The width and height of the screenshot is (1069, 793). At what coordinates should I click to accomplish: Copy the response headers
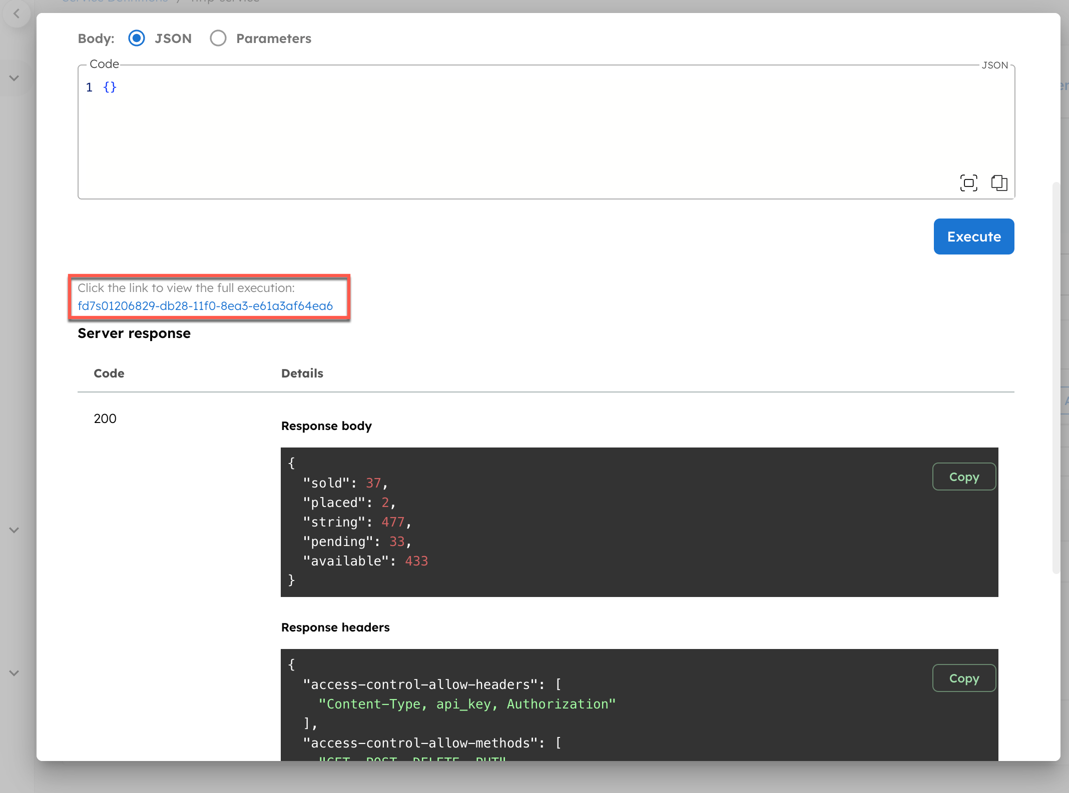[964, 678]
